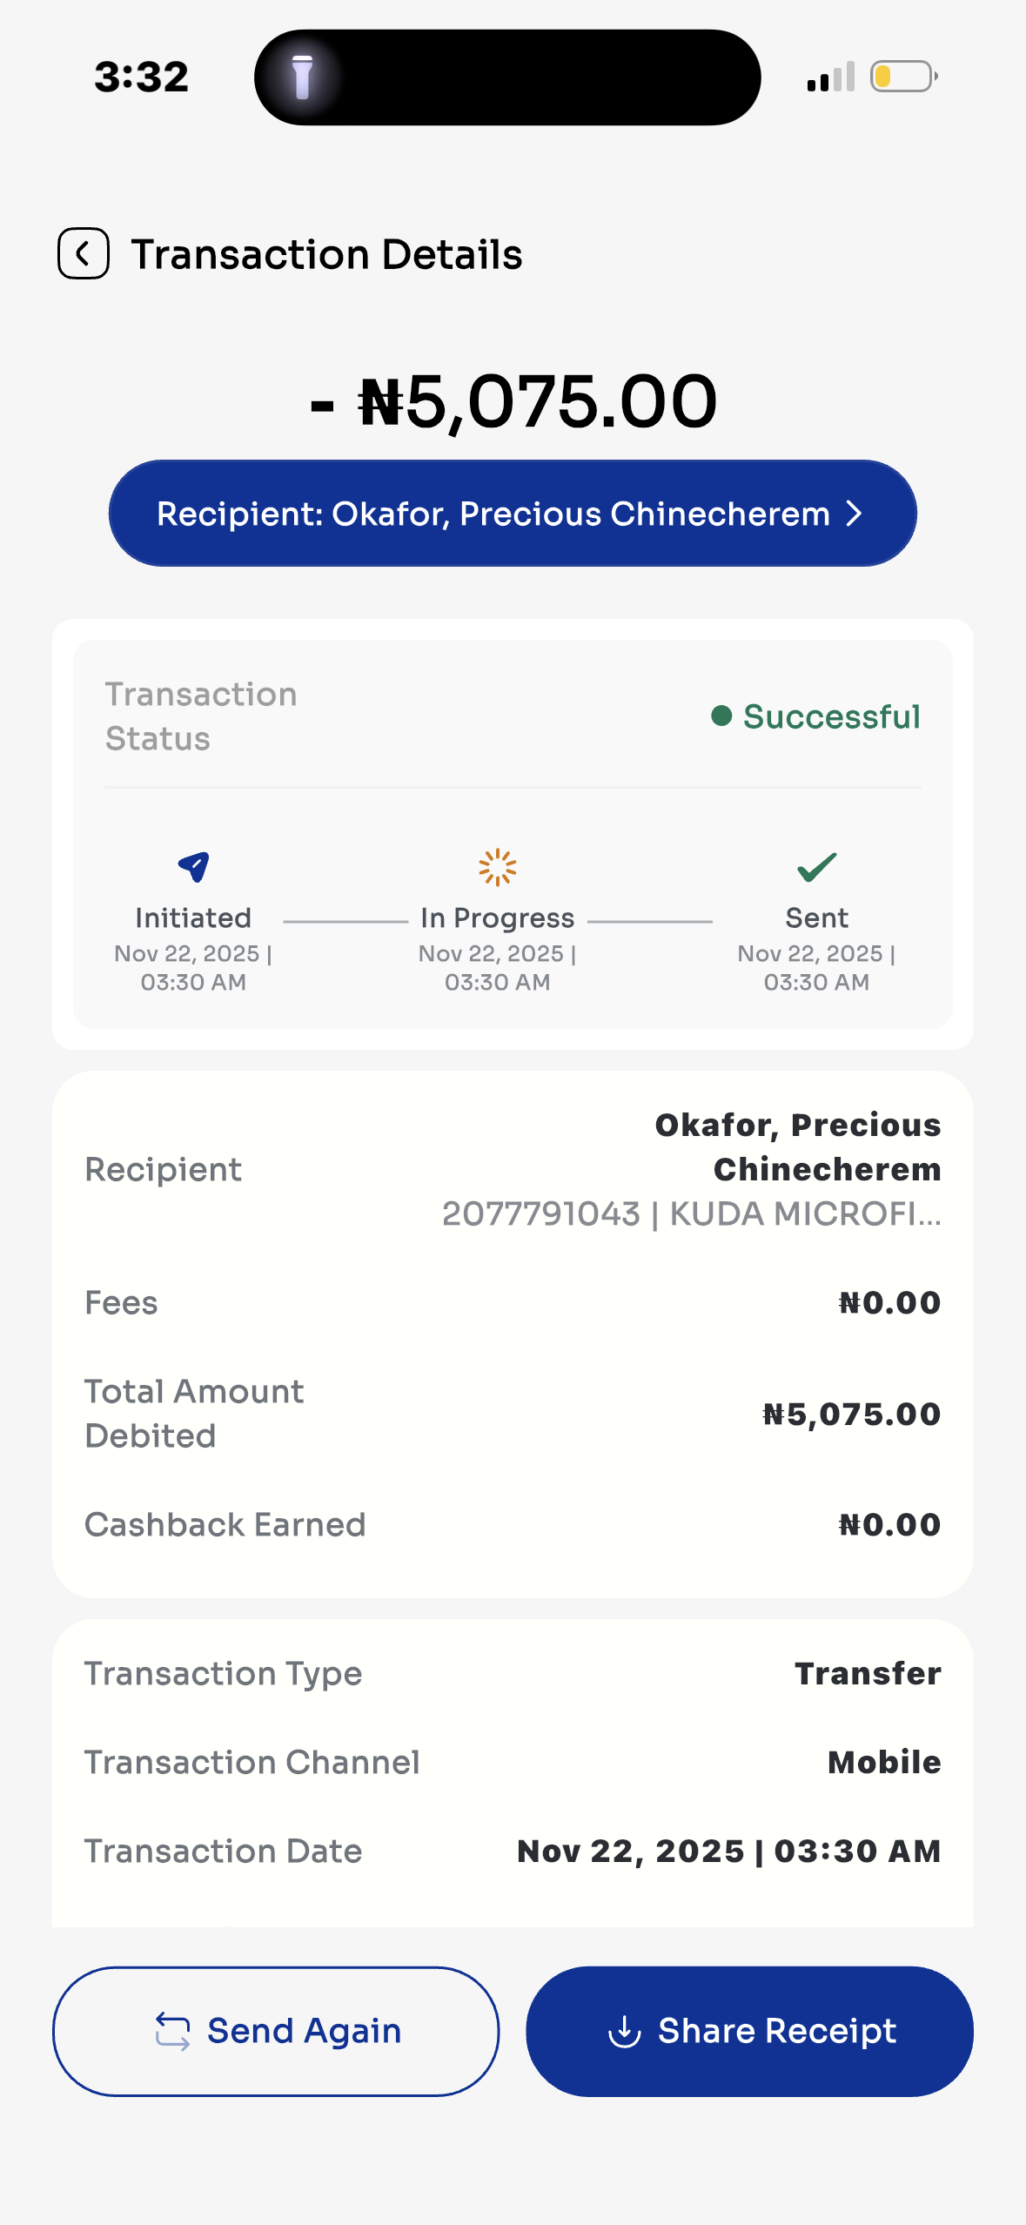Tap the -₦5,075.00 amount heading

coord(513,402)
